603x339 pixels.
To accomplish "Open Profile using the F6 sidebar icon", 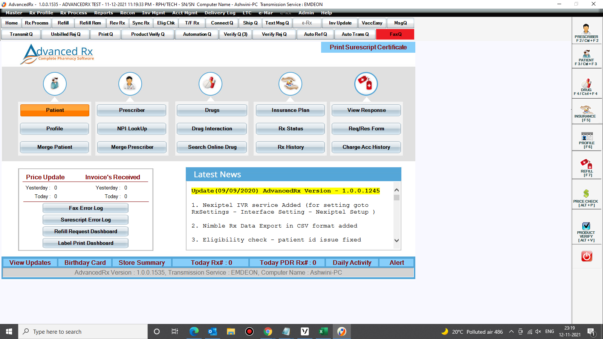I will 586,139.
